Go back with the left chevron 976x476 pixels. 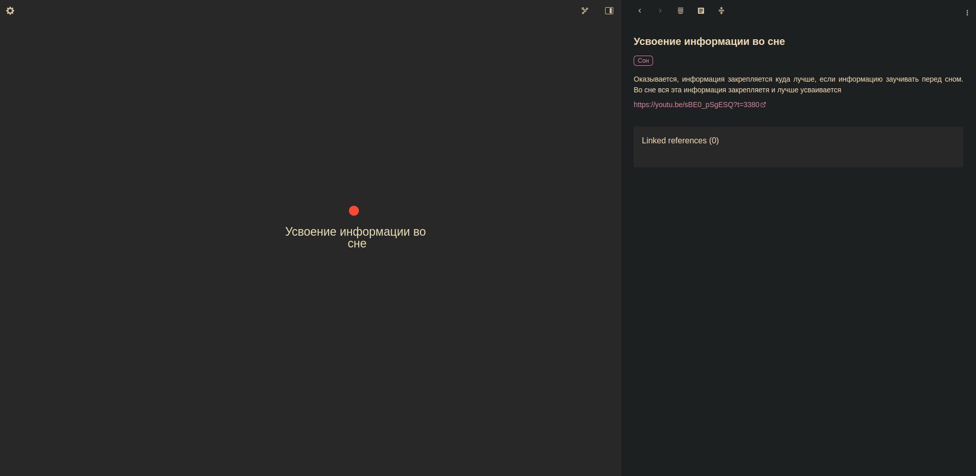pos(640,11)
